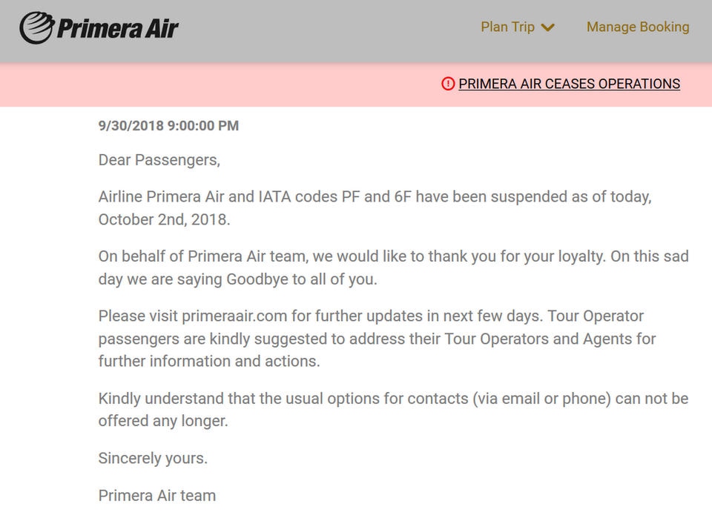Click the red exclamation alert icon
712x515 pixels.
[447, 84]
